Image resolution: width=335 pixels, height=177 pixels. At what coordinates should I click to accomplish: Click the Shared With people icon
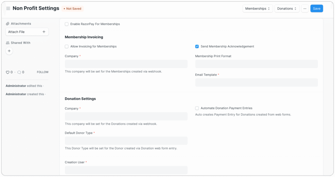pyautogui.click(x=8, y=43)
